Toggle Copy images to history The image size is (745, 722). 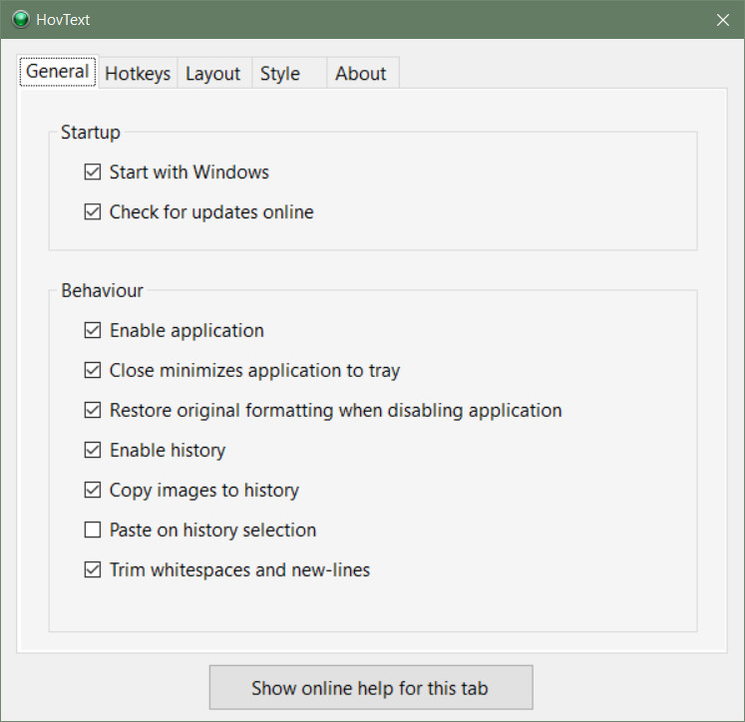[93, 490]
